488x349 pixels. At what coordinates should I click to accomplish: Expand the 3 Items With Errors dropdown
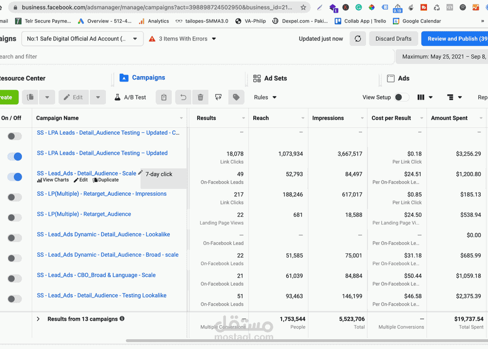(x=214, y=39)
